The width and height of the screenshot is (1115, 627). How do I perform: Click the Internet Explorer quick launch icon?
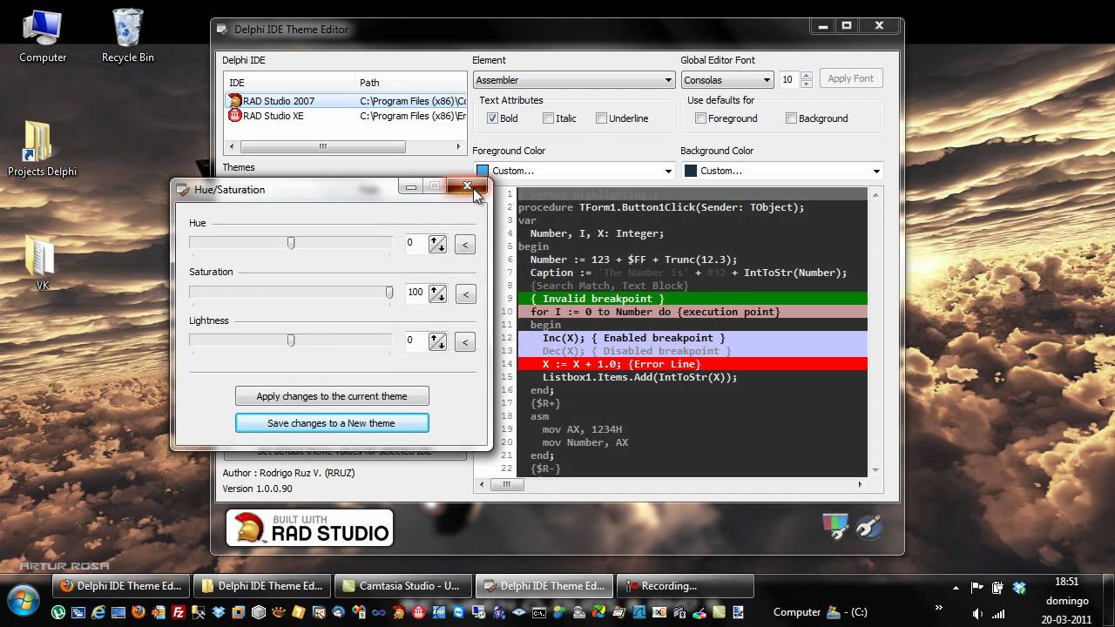coord(98,612)
